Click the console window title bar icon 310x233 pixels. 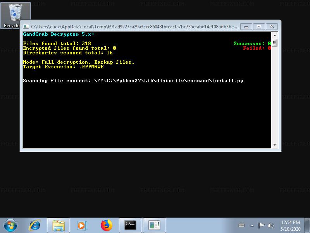pyautogui.click(x=26, y=26)
